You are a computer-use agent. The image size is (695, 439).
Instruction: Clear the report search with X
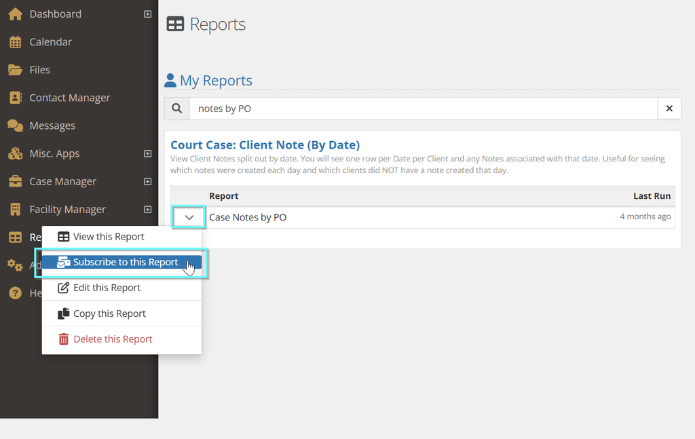(x=669, y=109)
